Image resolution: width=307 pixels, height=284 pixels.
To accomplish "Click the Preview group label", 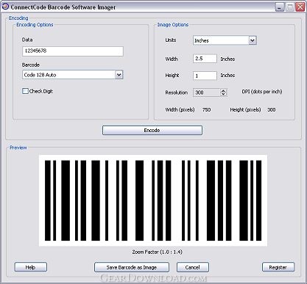I will (x=18, y=148).
